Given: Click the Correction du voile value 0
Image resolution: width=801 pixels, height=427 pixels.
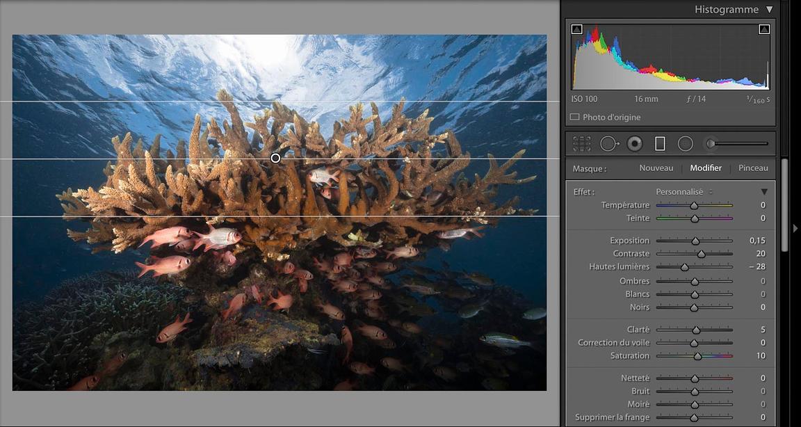Looking at the screenshot, I should pos(763,343).
